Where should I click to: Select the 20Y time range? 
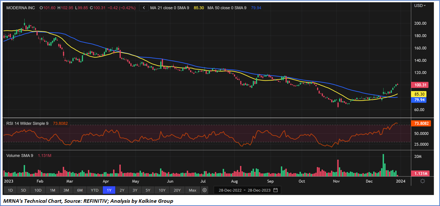pos(177,190)
